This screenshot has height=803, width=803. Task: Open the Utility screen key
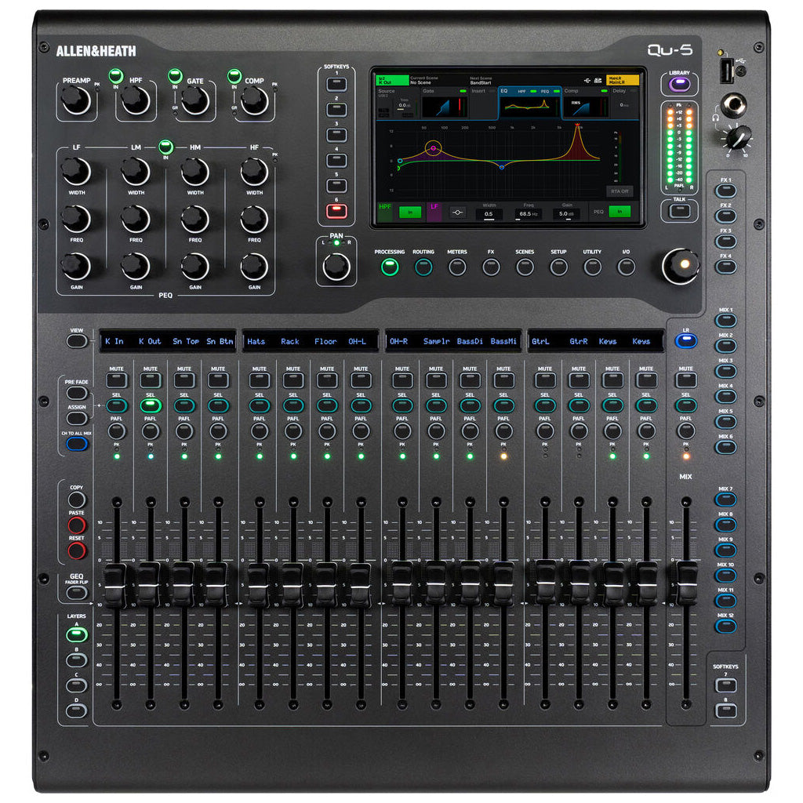pos(593,267)
